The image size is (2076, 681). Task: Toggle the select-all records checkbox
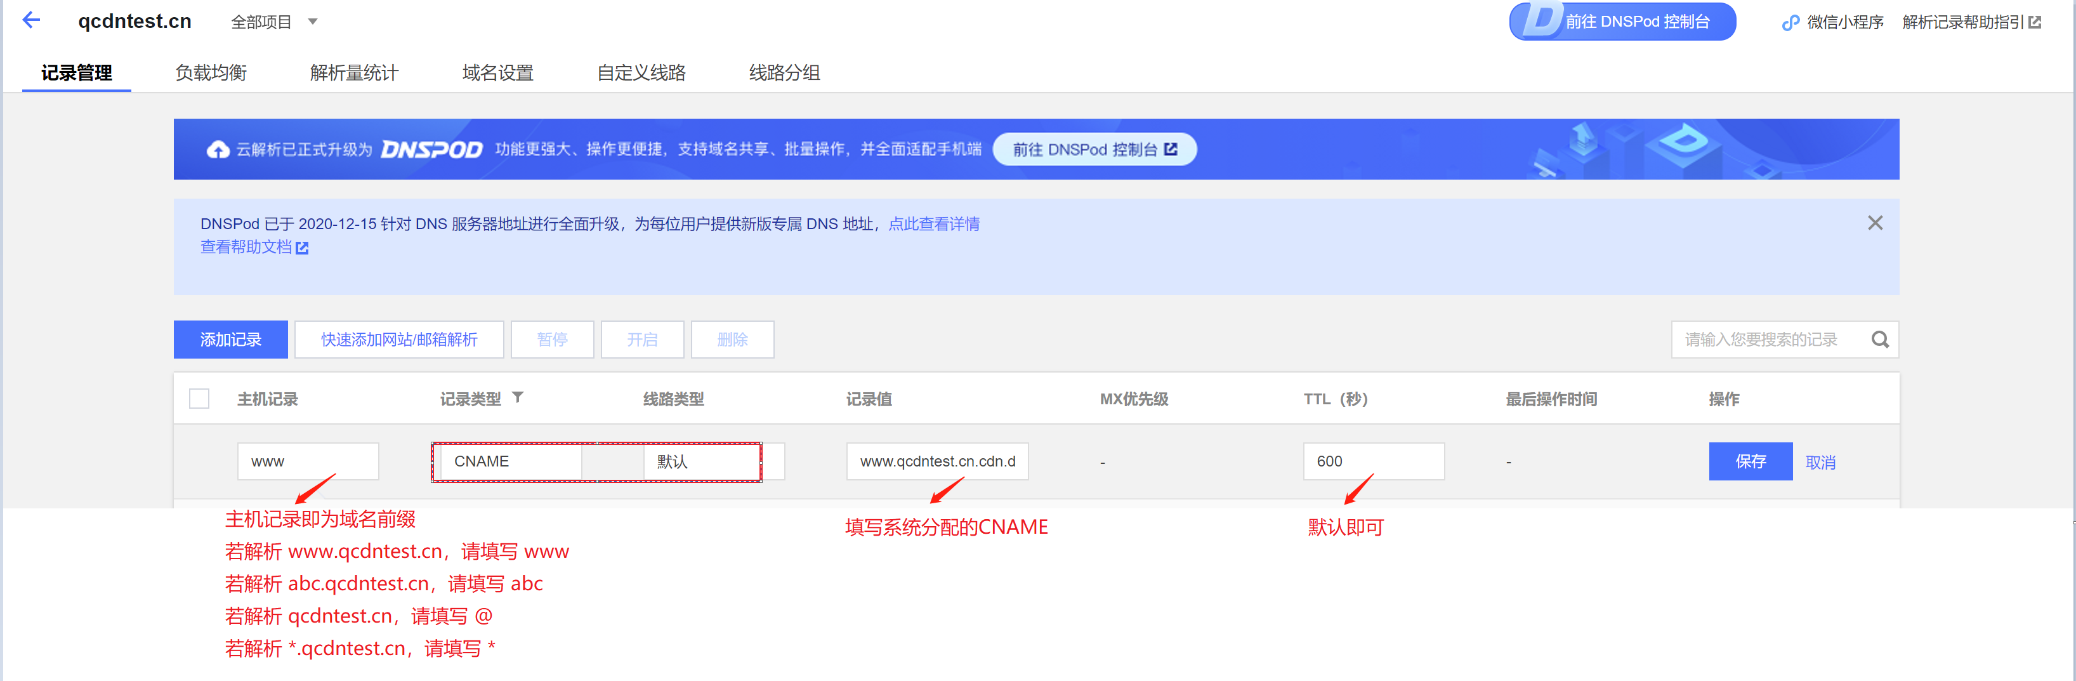[x=199, y=399]
